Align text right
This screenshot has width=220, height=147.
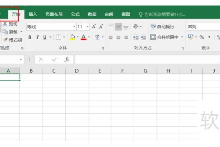[x=126, y=37]
